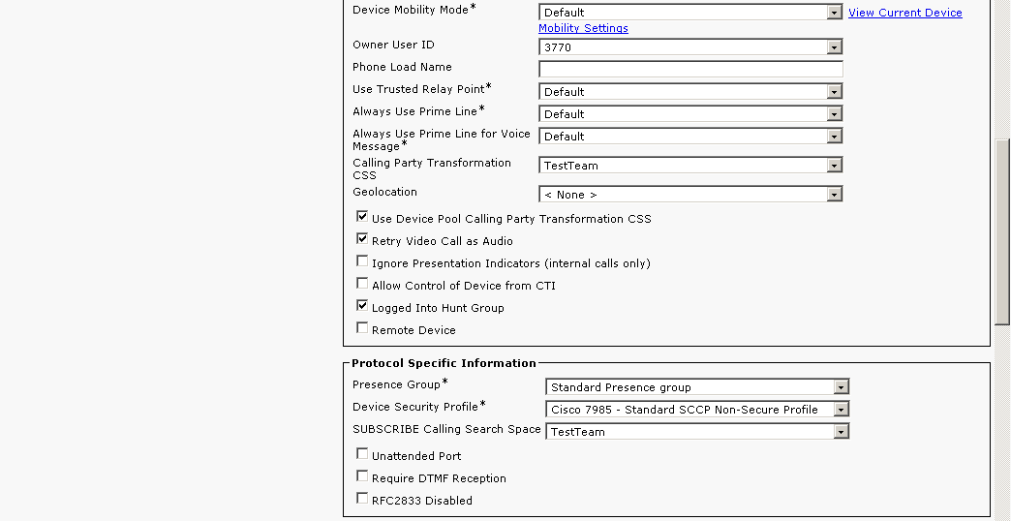Enable Ignore Presentation Indicators checkbox
The image size is (1011, 521).
362,262
